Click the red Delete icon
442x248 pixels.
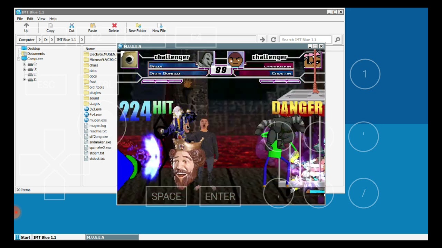pyautogui.click(x=114, y=28)
